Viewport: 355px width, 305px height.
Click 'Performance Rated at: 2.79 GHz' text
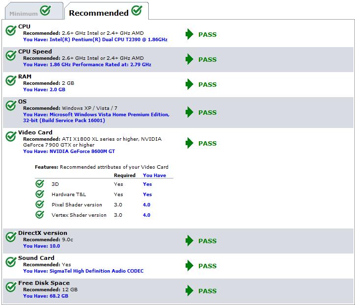click(x=112, y=65)
